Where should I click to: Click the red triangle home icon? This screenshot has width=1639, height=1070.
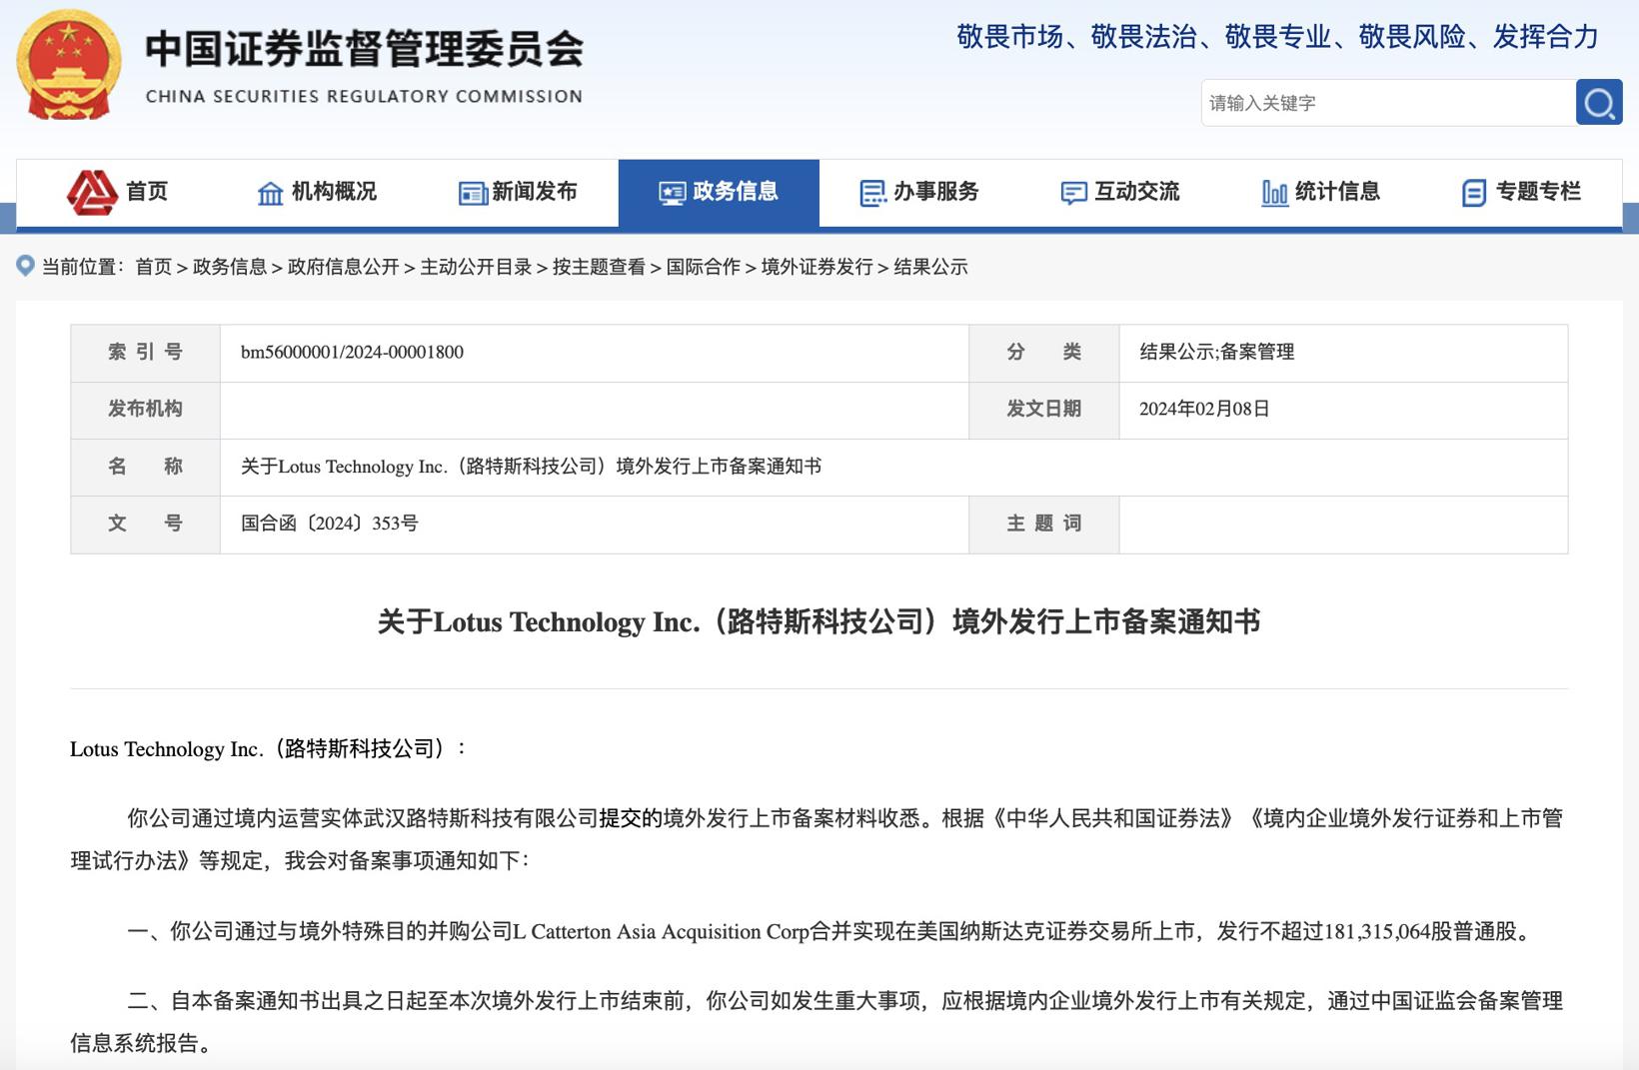[x=92, y=192]
